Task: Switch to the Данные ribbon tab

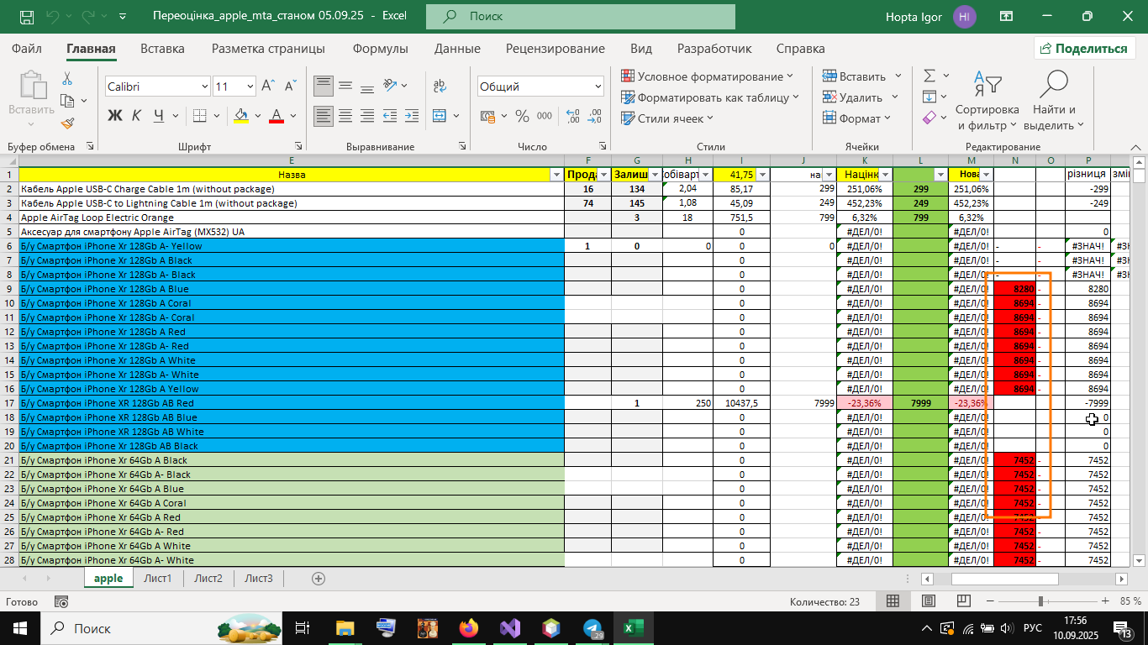Action: tap(457, 49)
